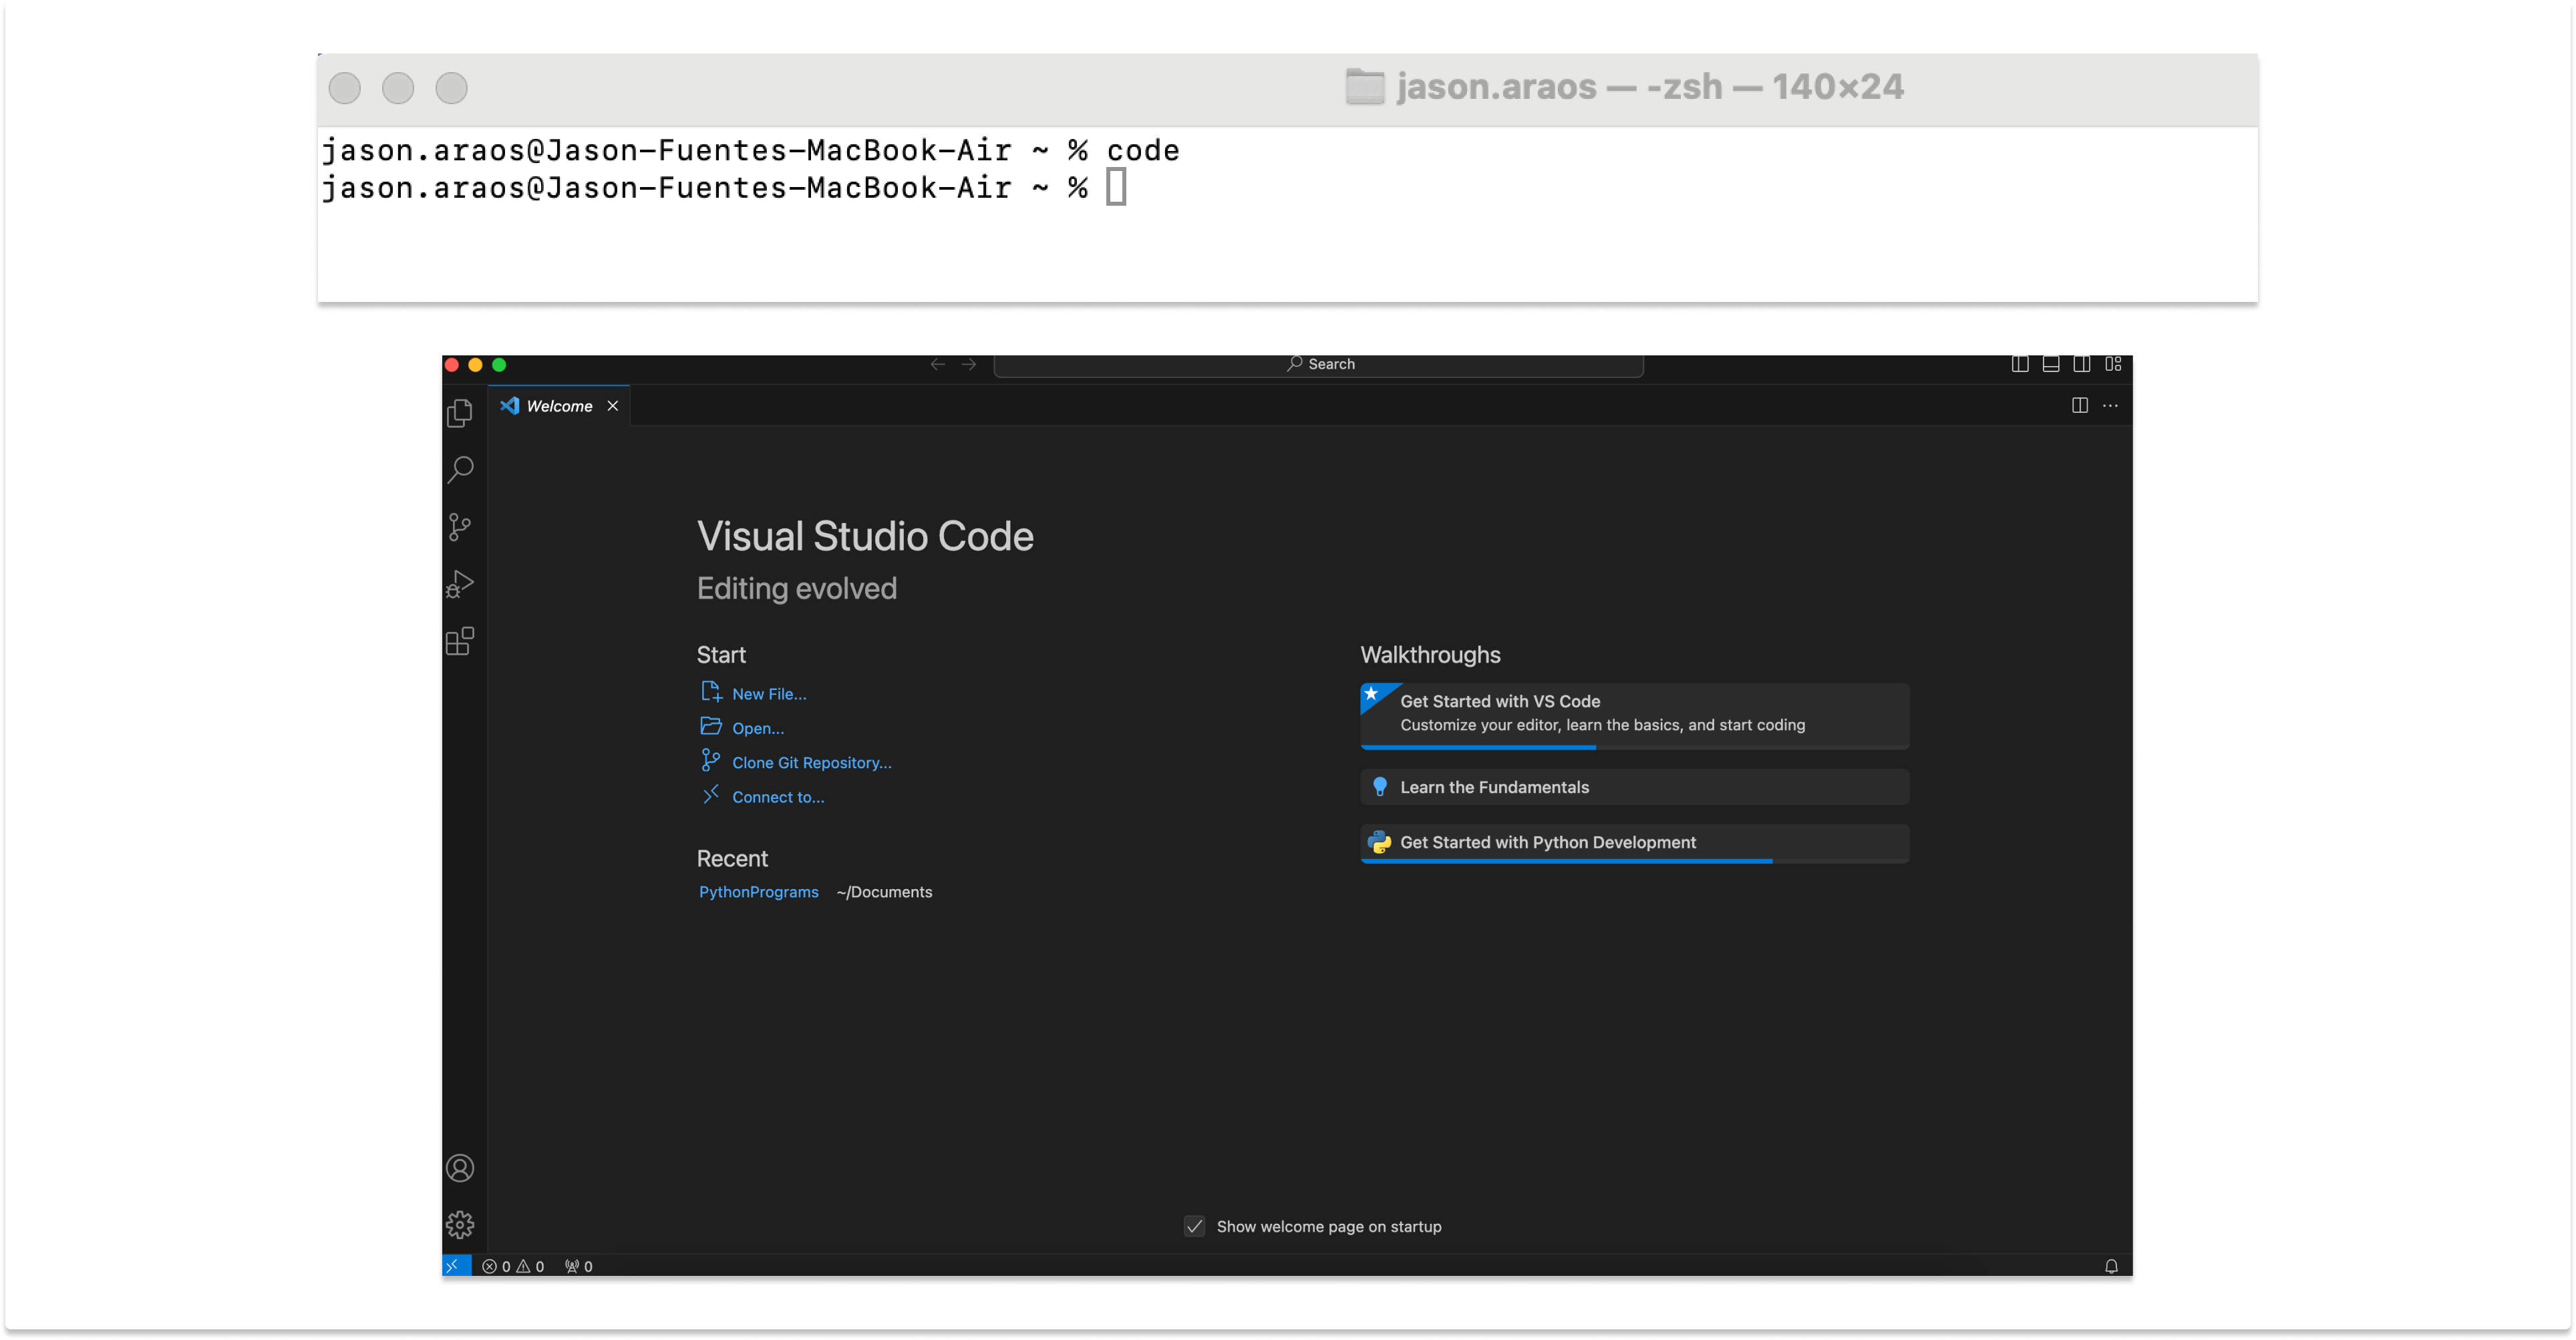Open the Accounts menu icon

(x=460, y=1168)
